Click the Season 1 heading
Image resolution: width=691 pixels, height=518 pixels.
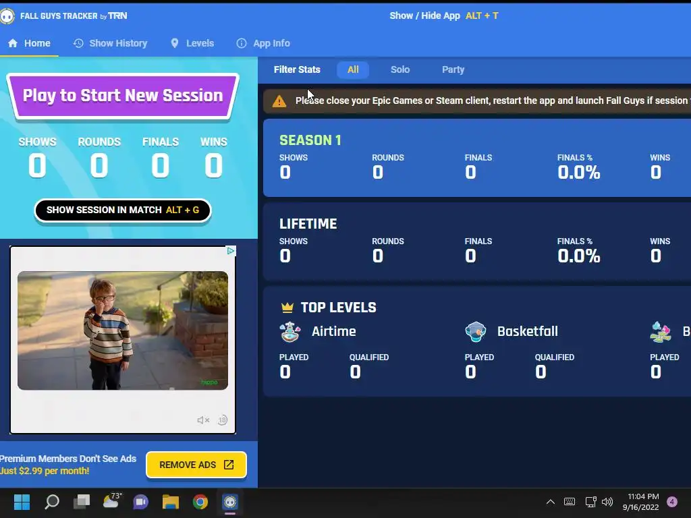click(310, 140)
